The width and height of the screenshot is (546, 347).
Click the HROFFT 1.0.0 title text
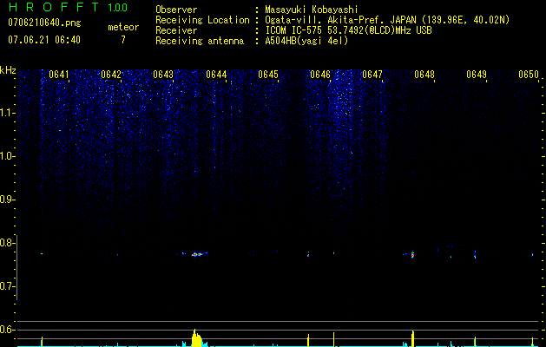click(x=68, y=7)
